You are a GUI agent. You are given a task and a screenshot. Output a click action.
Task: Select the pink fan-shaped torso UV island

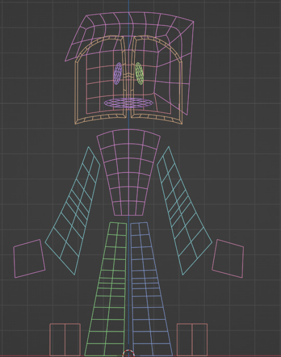(129, 173)
